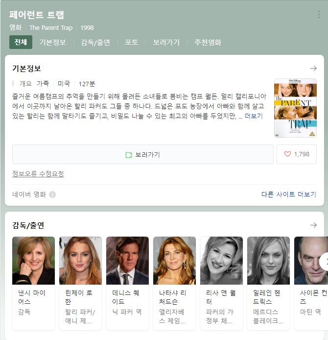Screen dimensions: 328x340
Task: Switch to the 기본정보 tab
Action: point(52,42)
